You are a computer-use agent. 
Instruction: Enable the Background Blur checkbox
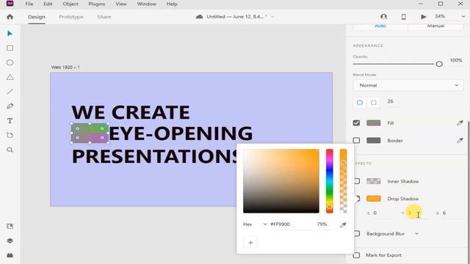point(357,233)
